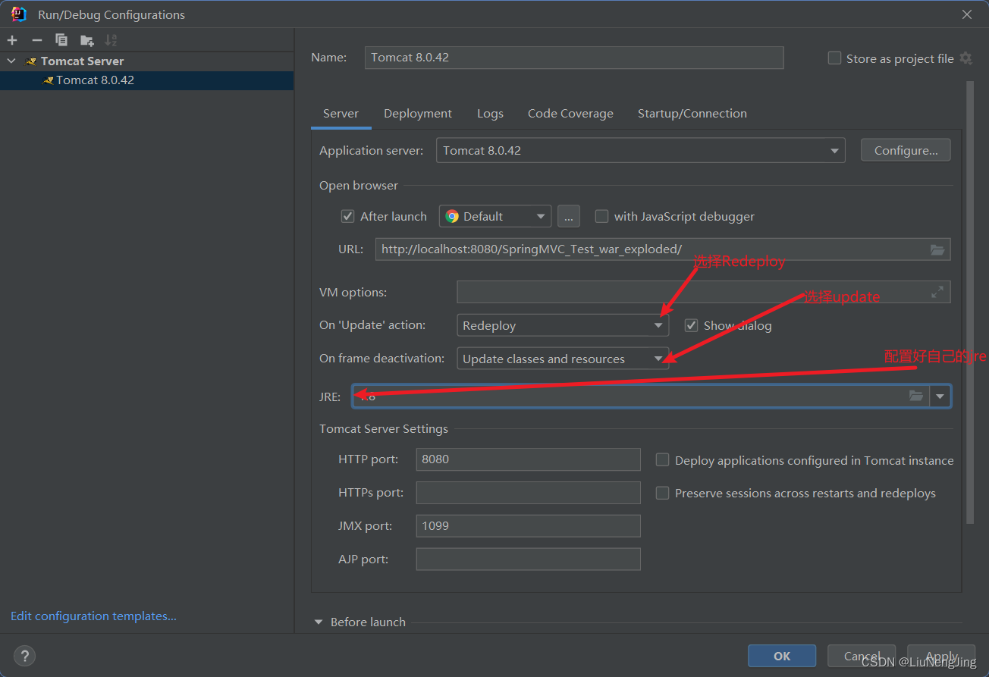Enable with JavaScript debugger
The height and width of the screenshot is (677, 989).
pyautogui.click(x=601, y=216)
